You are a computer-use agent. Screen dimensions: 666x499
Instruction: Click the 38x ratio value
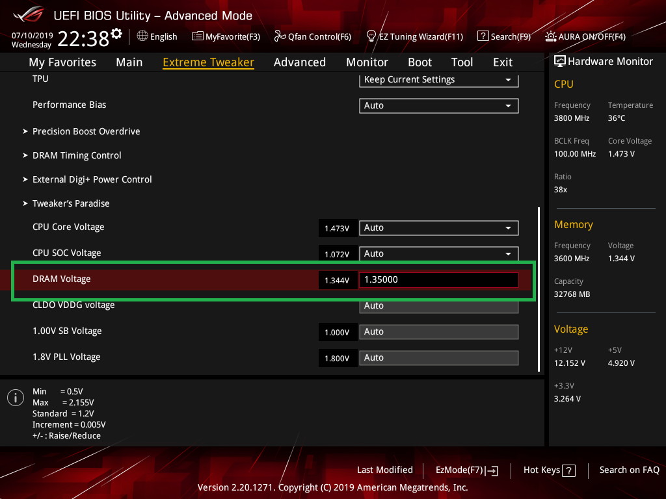coord(561,190)
